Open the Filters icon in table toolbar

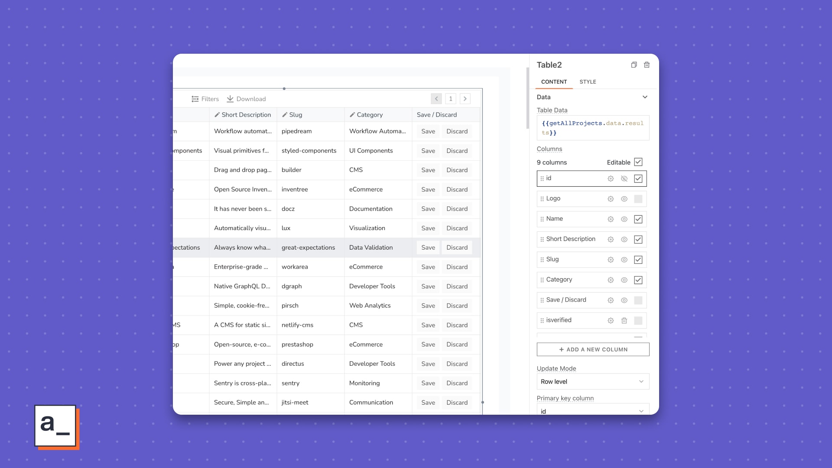click(195, 99)
